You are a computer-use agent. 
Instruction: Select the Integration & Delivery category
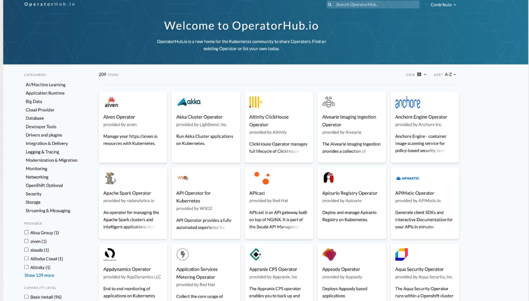coord(47,143)
